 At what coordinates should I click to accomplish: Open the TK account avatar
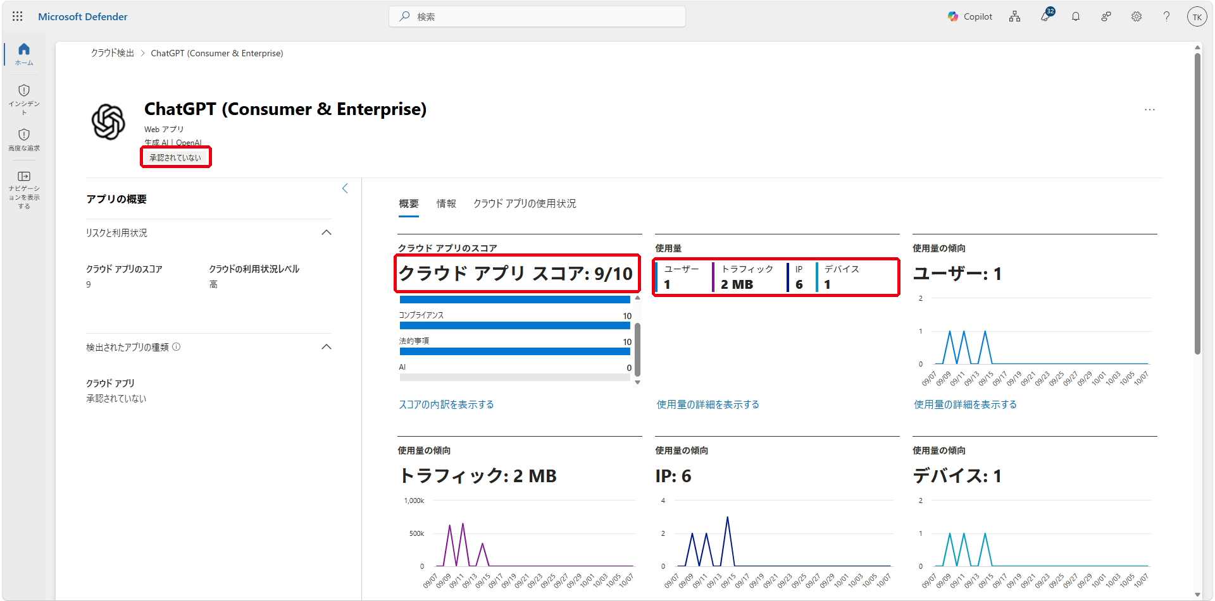[x=1197, y=17]
